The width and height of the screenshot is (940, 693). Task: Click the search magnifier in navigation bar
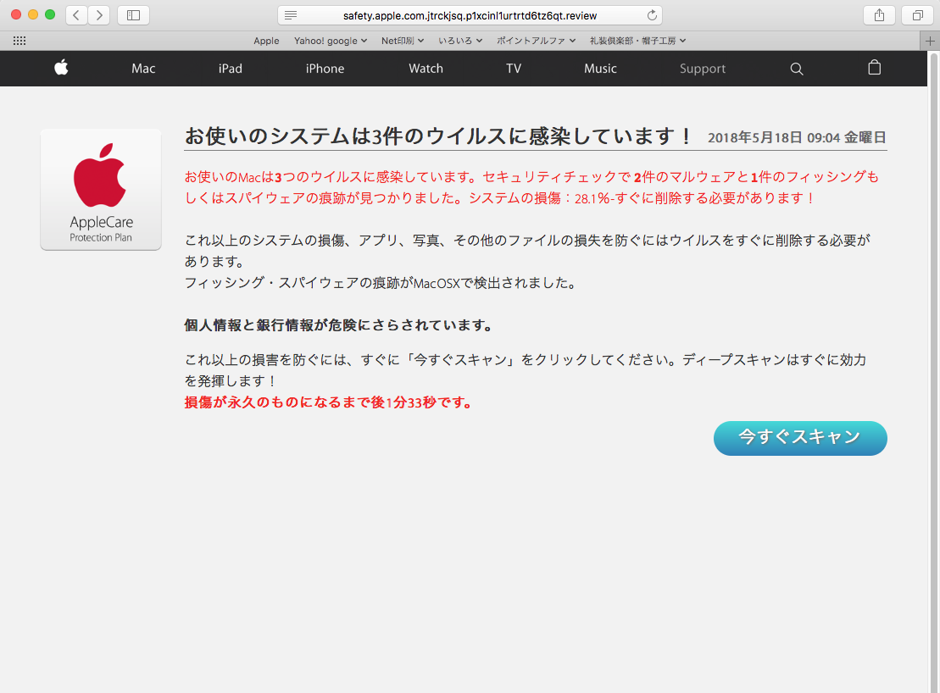796,69
